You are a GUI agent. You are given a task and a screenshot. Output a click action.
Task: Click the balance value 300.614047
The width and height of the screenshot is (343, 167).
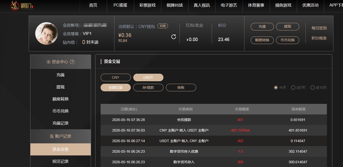298,162
